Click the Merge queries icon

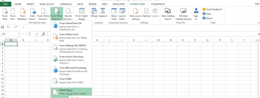94,13
